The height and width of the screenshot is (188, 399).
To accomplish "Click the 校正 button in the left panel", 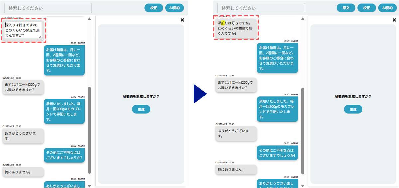I will (154, 8).
